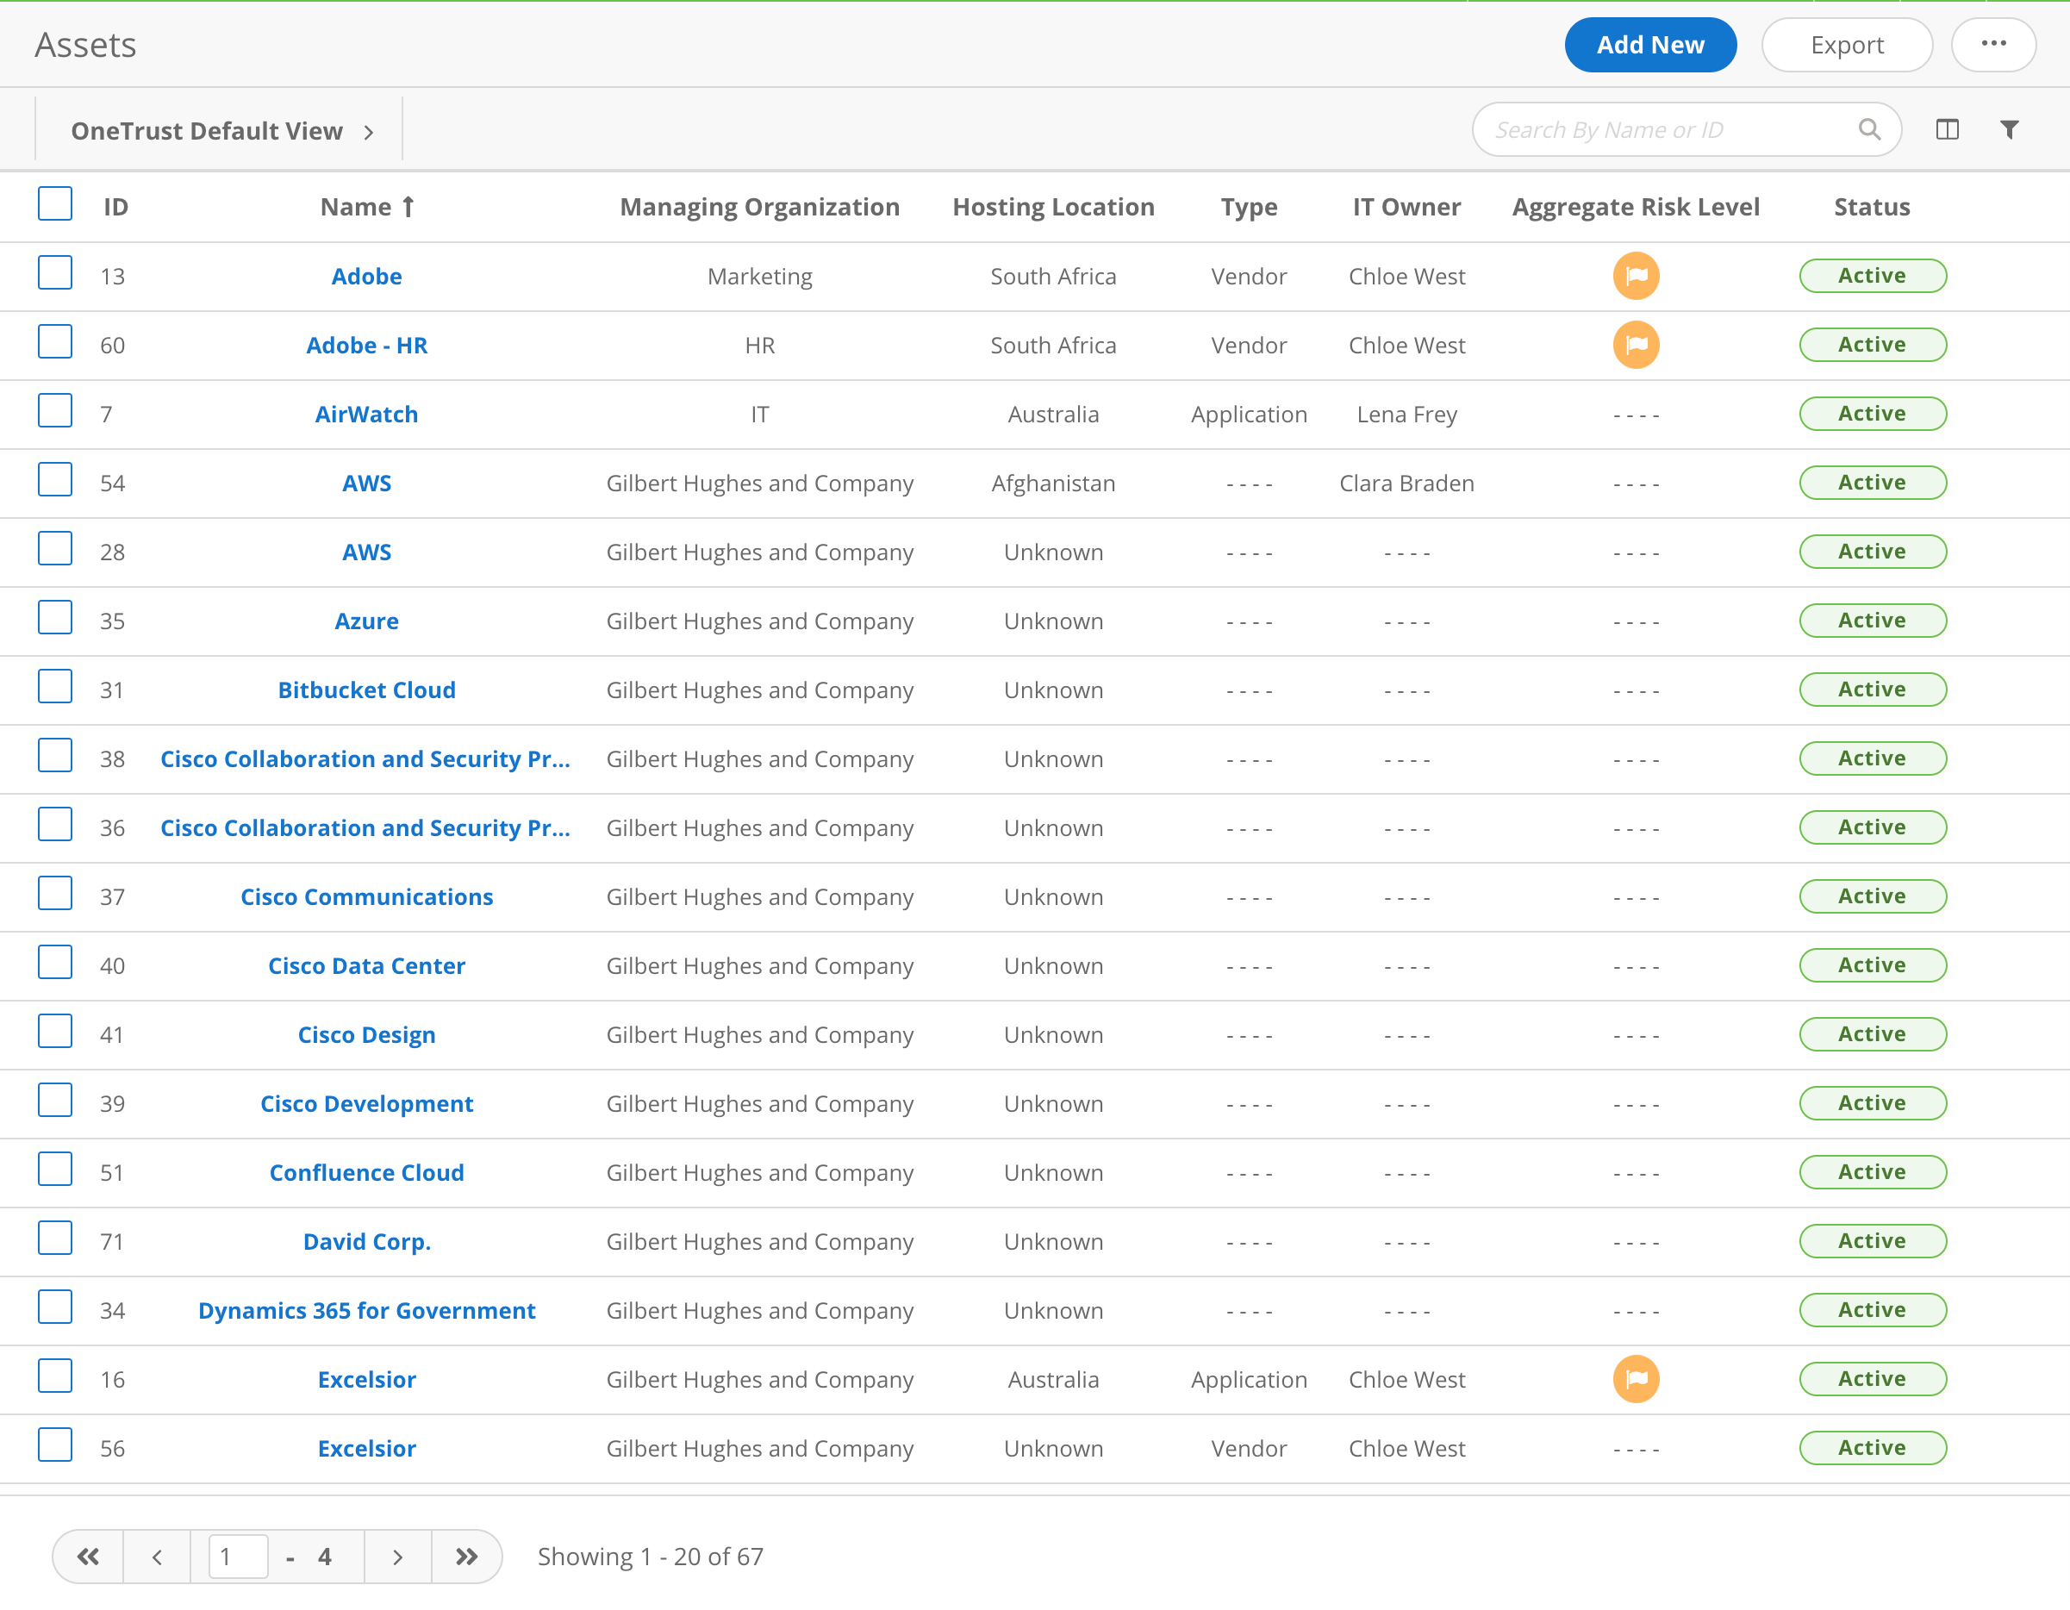Open the Dynamics 365 for Government asset link
This screenshot has width=2070, height=1610.
(367, 1309)
